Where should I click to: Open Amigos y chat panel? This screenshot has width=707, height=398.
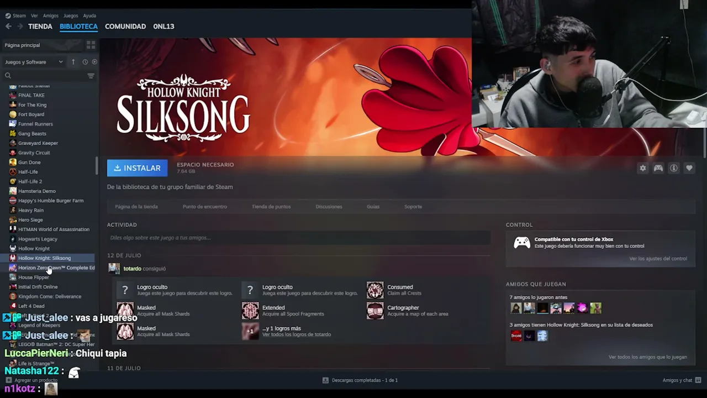682,380
